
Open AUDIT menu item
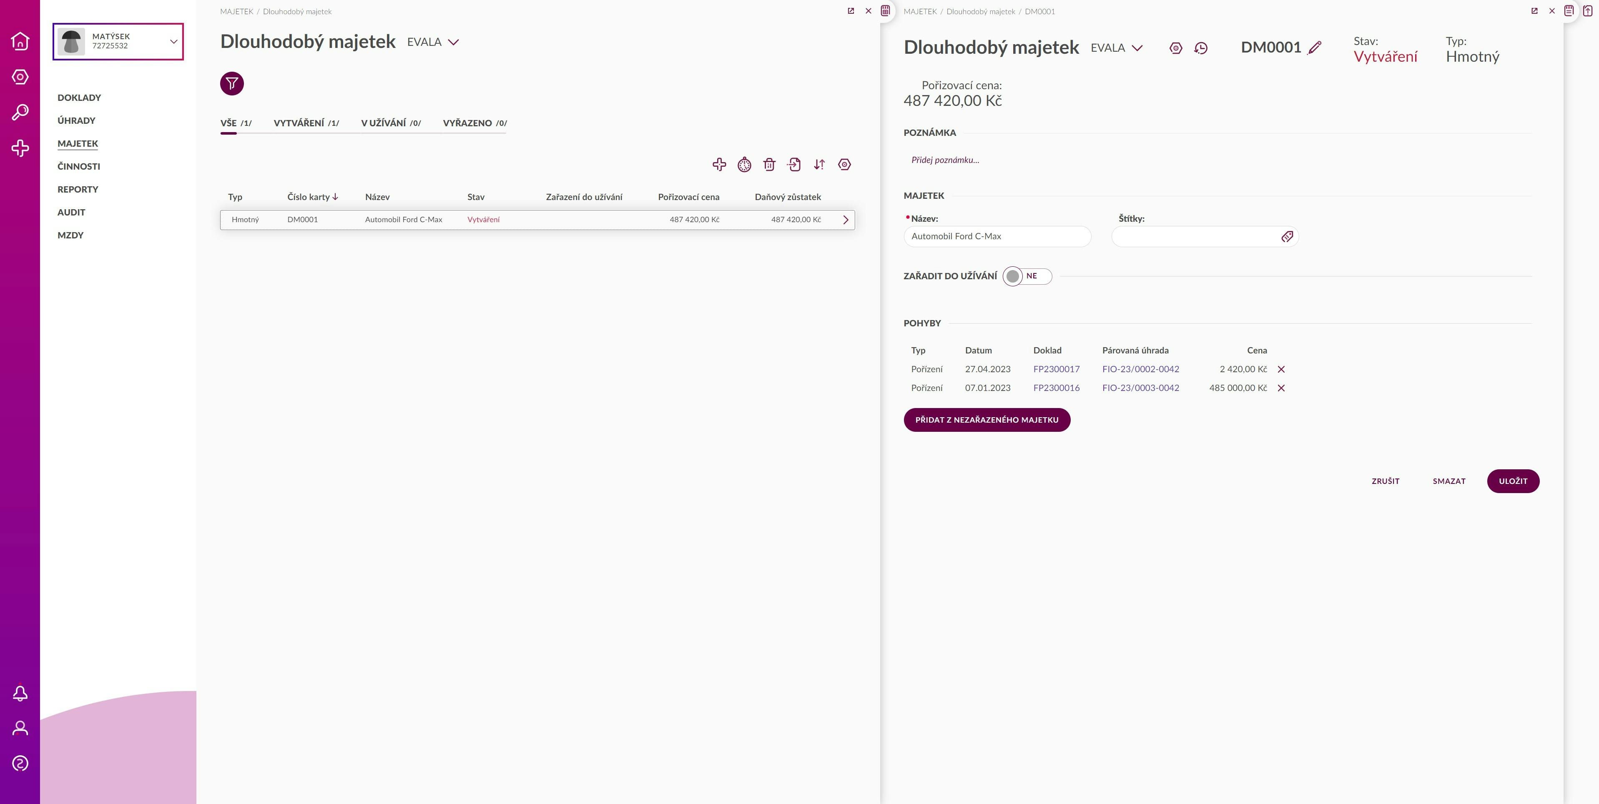(71, 212)
